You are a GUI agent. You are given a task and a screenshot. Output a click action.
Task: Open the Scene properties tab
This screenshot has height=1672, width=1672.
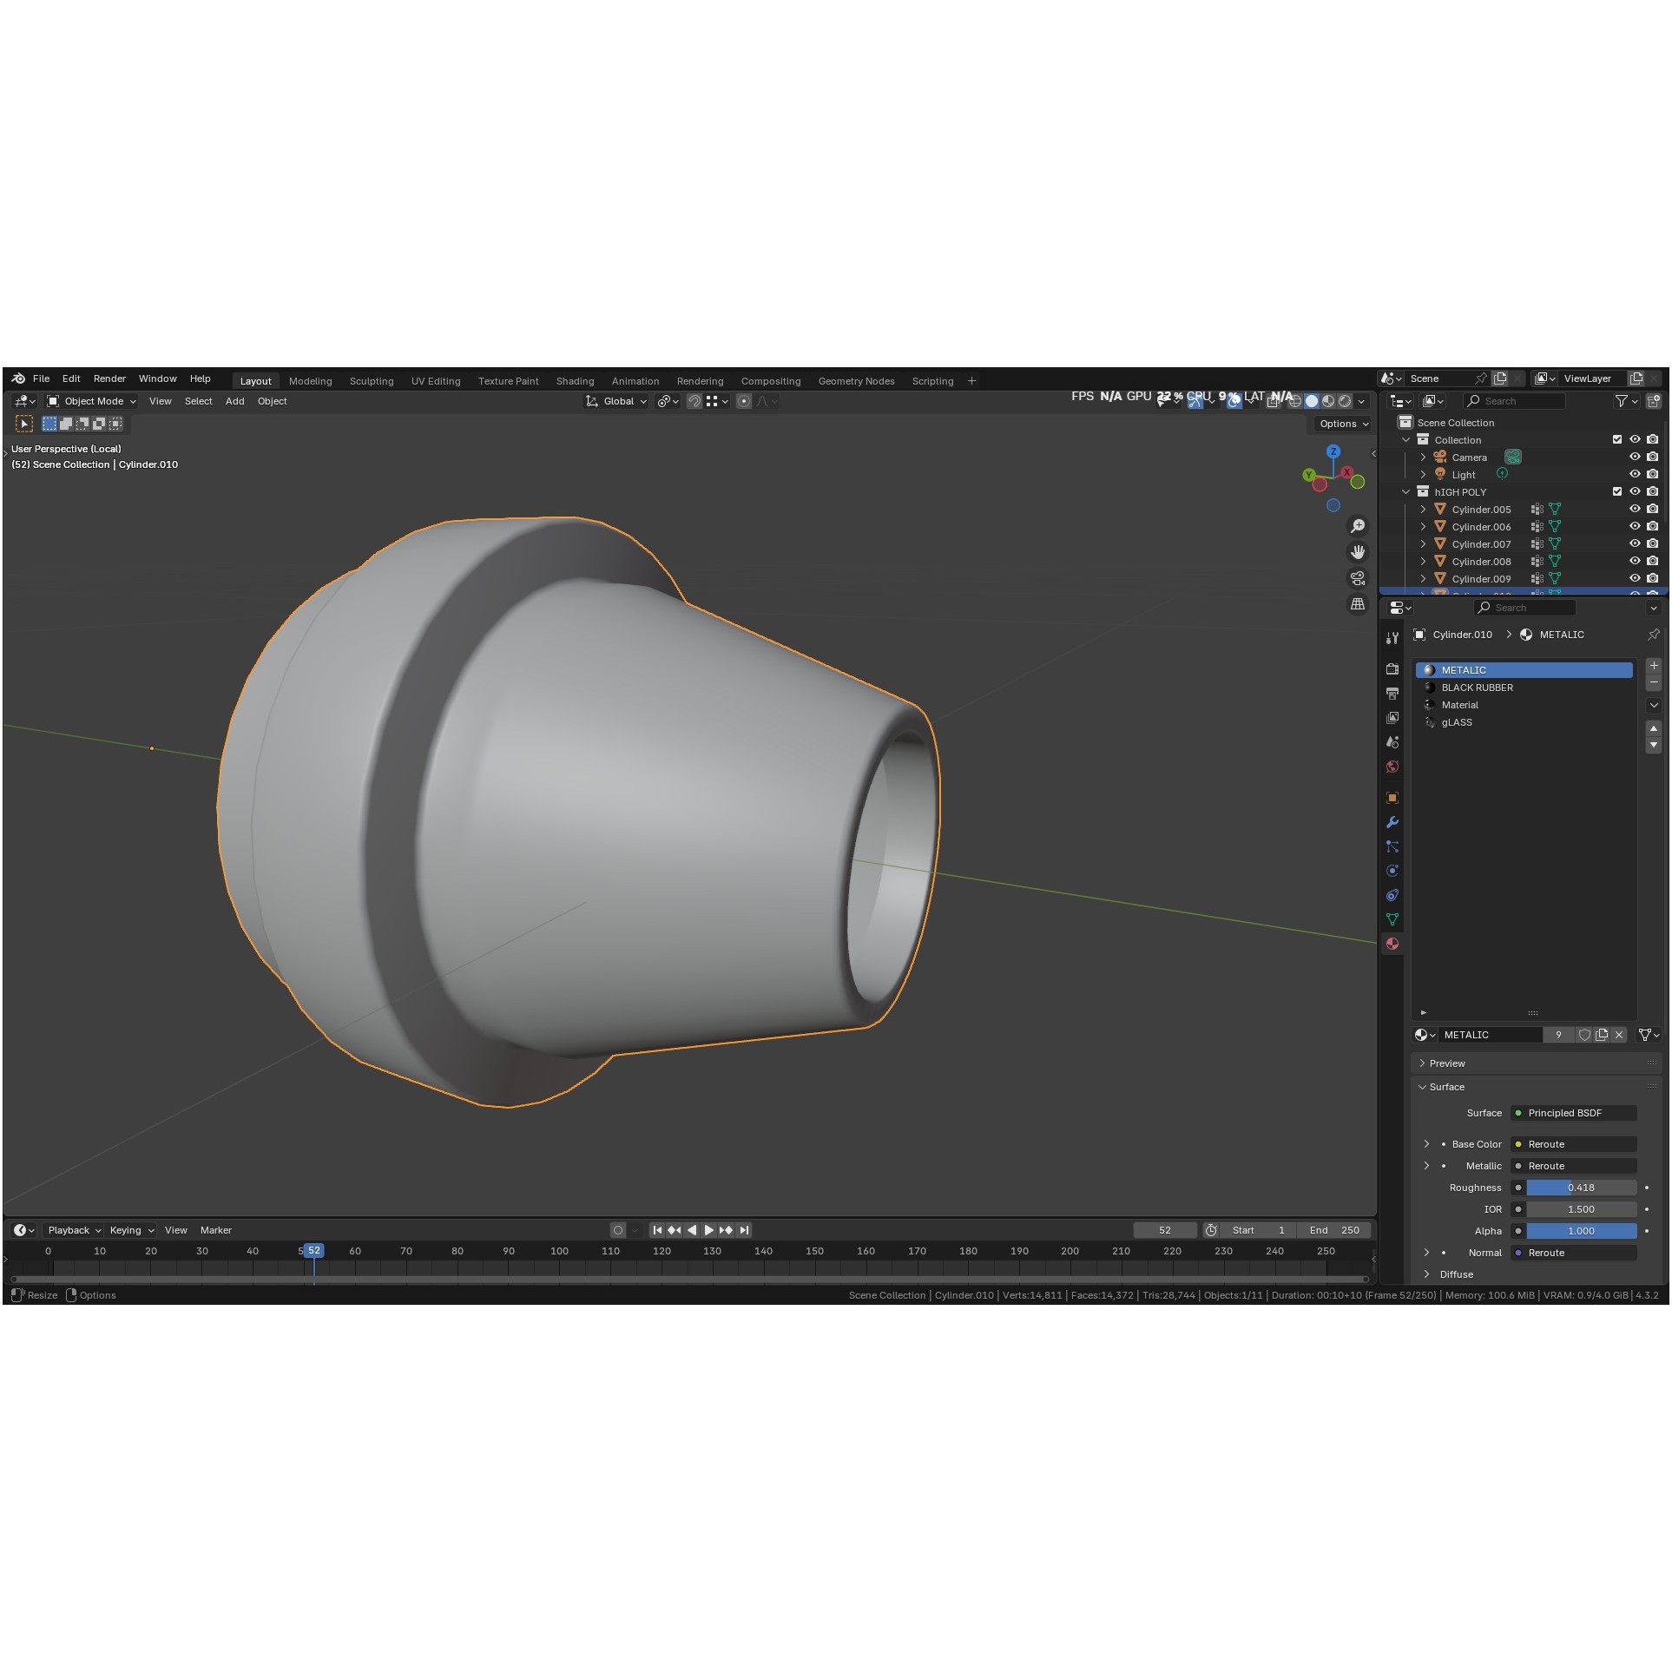(x=1392, y=742)
